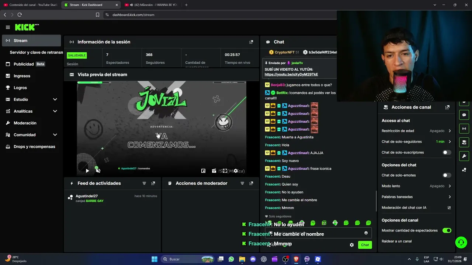Image resolution: width=472 pixels, height=265 pixels.
Task: Open browser tab list dropdown
Action: coord(435,5)
